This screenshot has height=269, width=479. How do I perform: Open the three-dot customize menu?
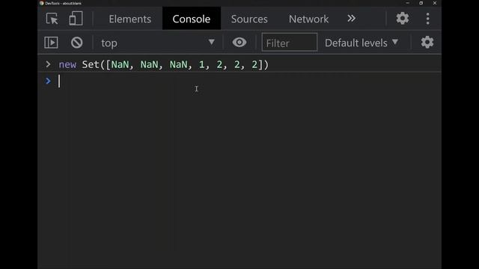(x=427, y=19)
